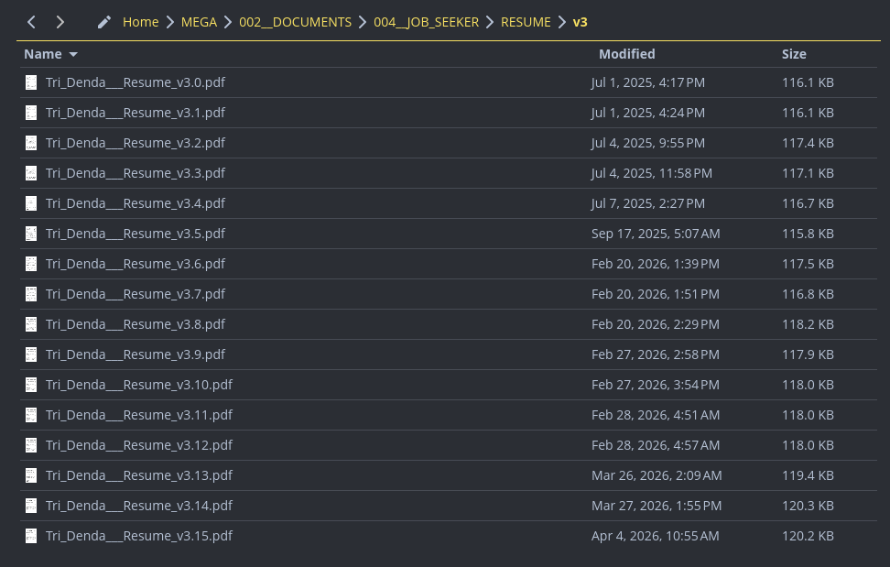
Task: Sort by Name column header
Action: [x=43, y=54]
